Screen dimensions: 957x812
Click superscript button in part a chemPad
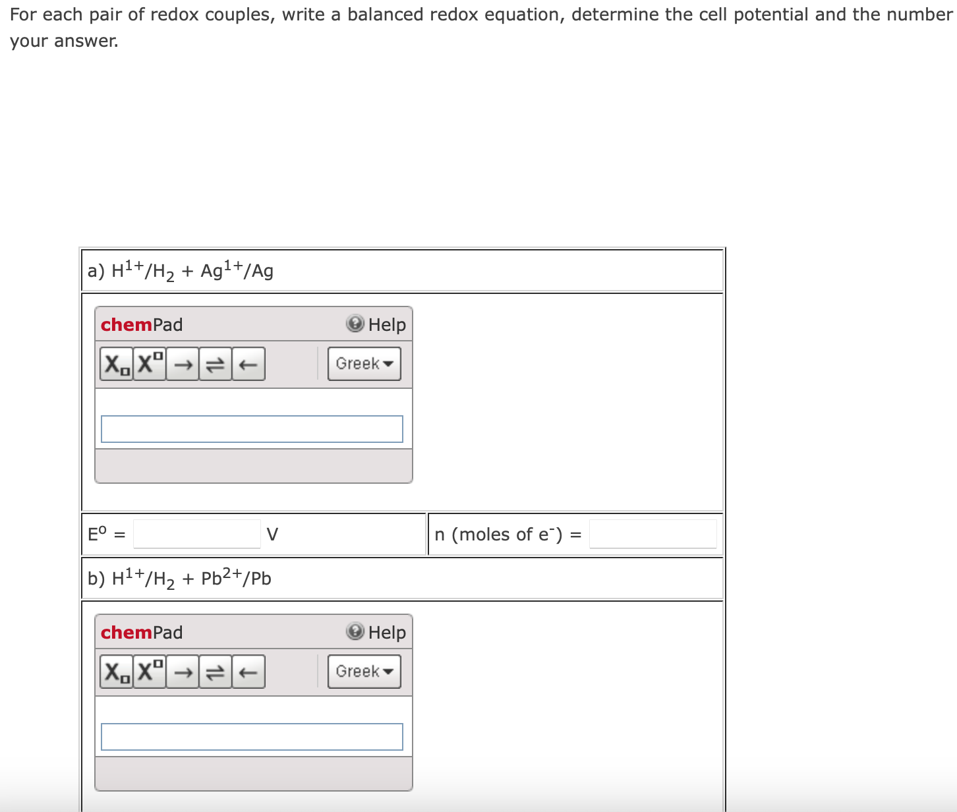150,364
